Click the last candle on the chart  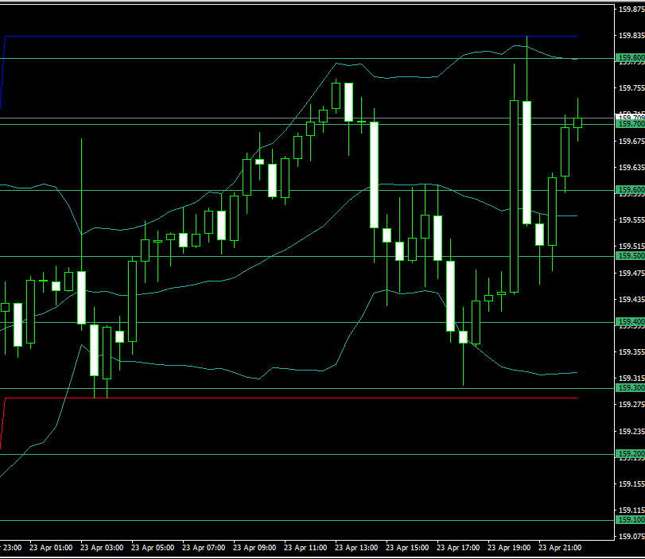point(577,122)
